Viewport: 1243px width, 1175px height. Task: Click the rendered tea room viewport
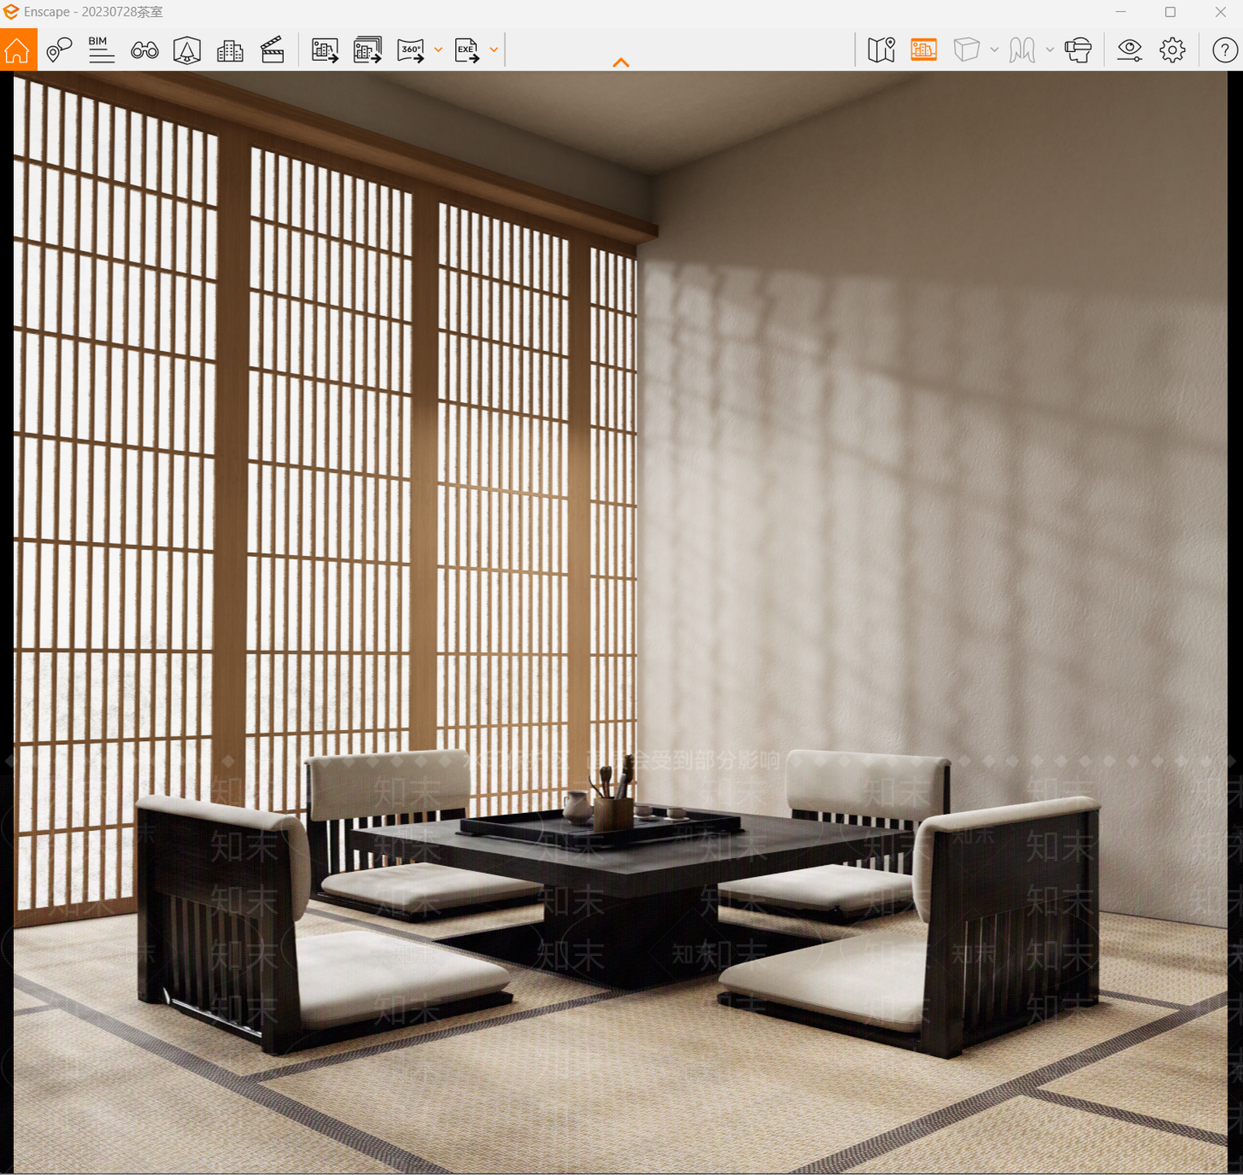click(x=621, y=621)
